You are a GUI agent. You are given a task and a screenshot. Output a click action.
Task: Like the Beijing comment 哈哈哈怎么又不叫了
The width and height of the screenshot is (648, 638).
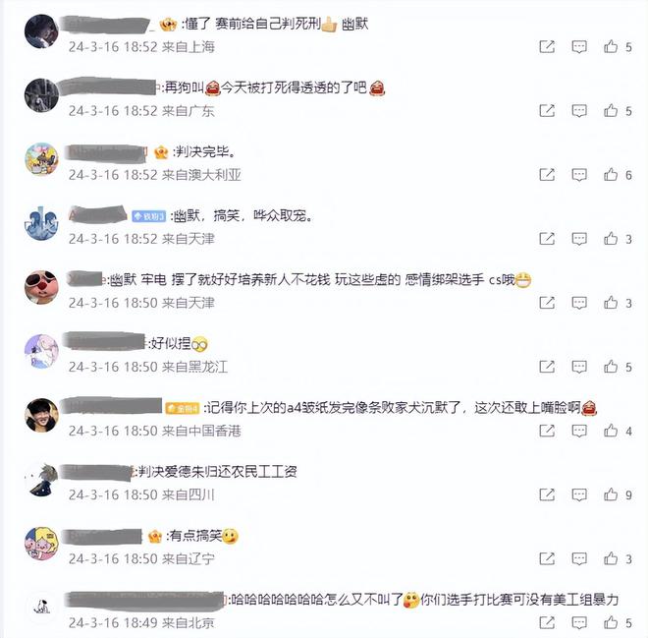(611, 622)
